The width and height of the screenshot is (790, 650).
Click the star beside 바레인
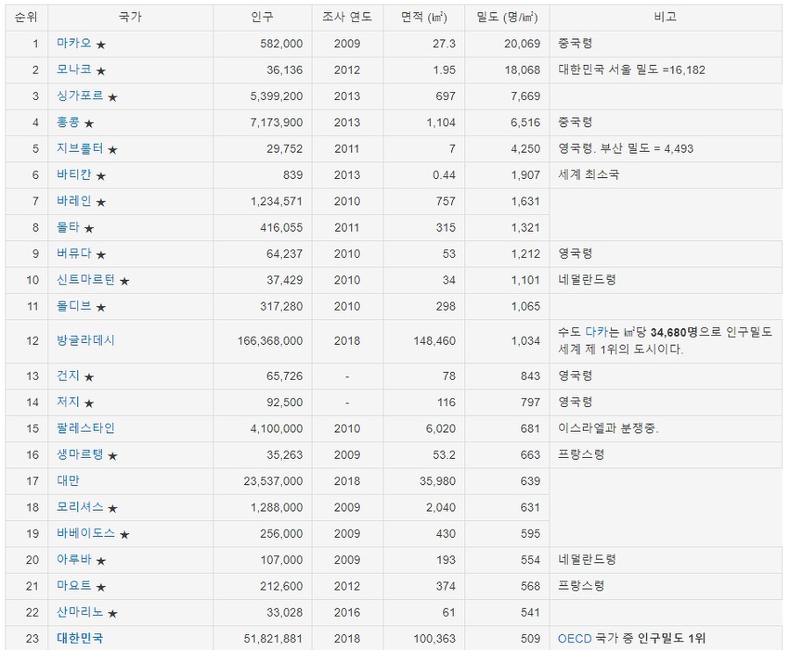pyautogui.click(x=101, y=203)
